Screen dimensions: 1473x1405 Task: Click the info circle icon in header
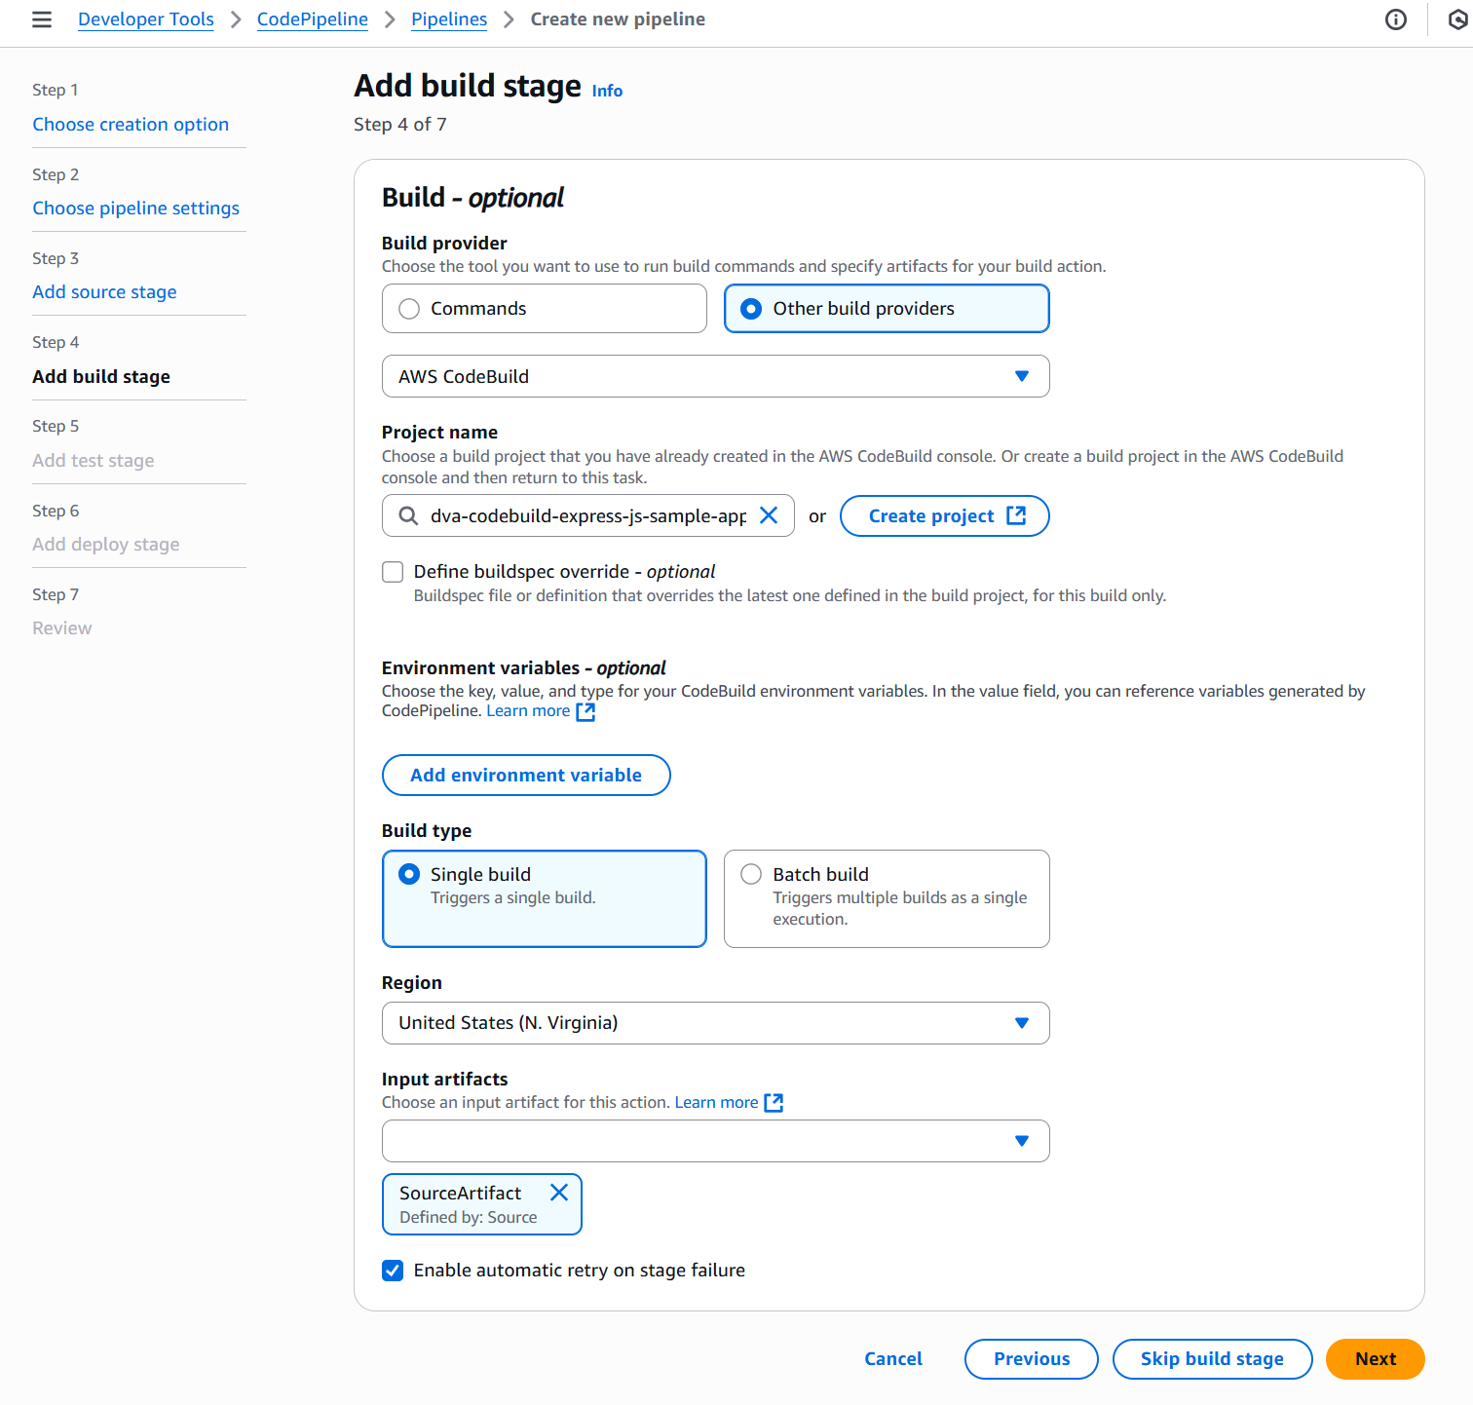pyautogui.click(x=1395, y=19)
